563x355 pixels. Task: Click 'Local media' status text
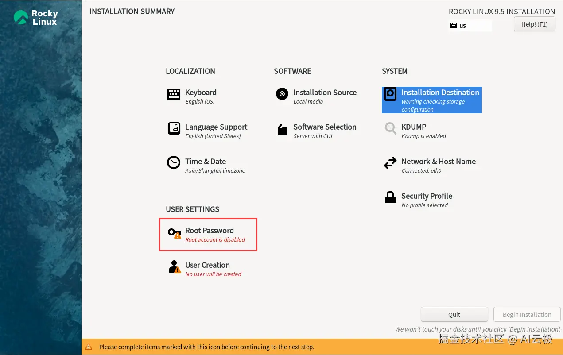pos(308,101)
